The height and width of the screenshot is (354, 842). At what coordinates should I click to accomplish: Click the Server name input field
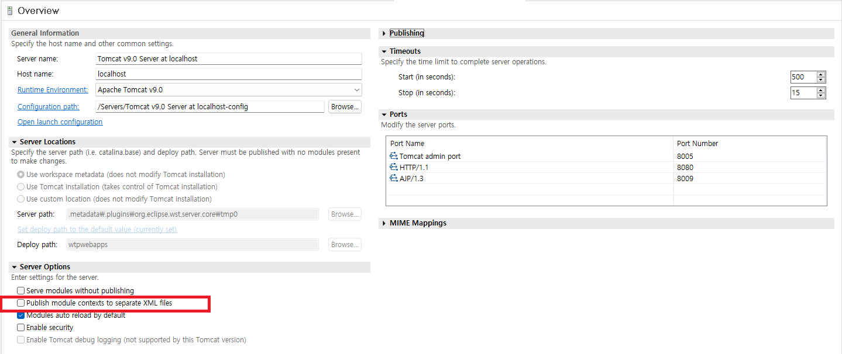[x=228, y=59]
